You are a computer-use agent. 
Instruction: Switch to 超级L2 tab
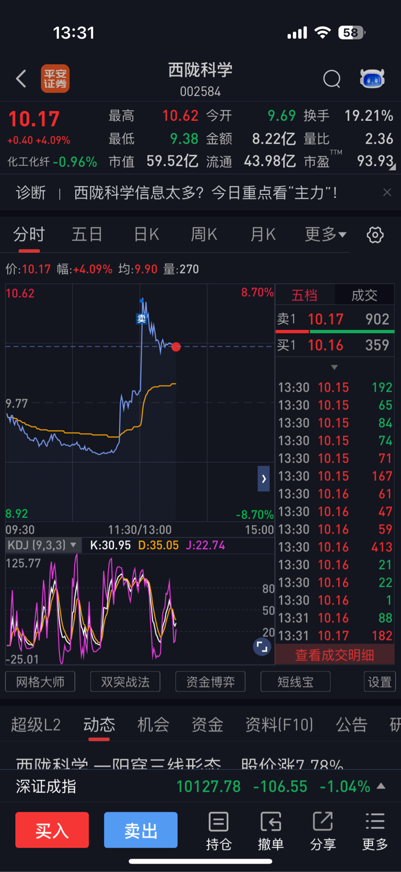coord(36,725)
